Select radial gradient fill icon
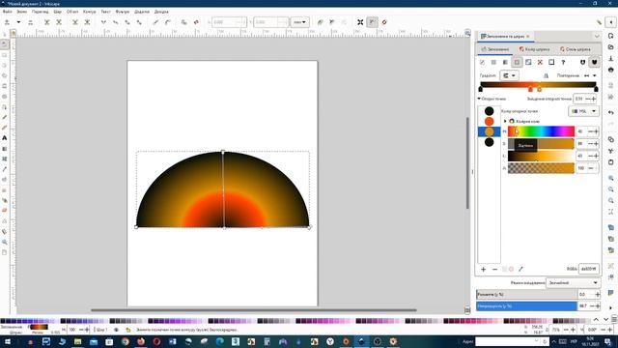618x348 pixels. [517, 62]
